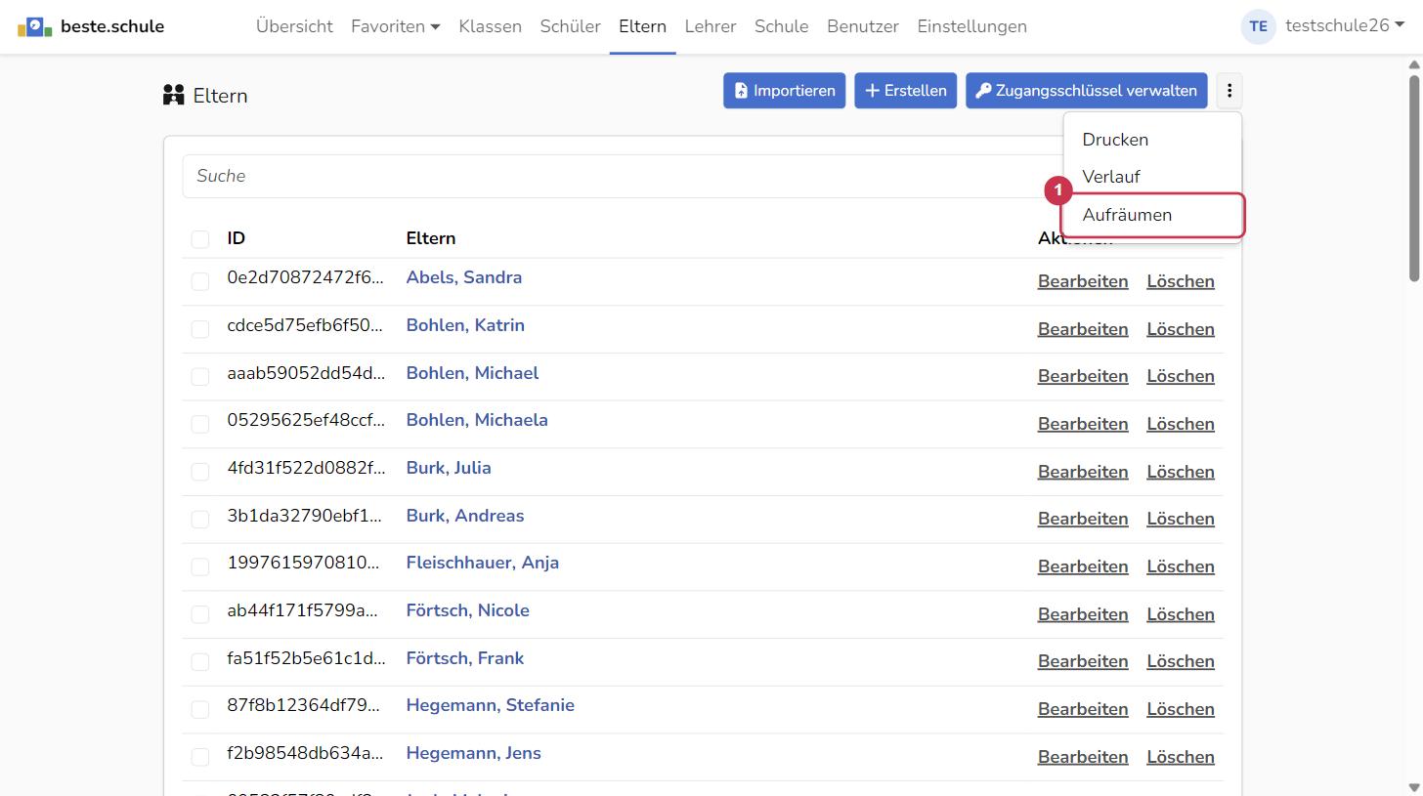Open the testschule26 account dropdown
The image size is (1423, 796).
pos(1344,26)
